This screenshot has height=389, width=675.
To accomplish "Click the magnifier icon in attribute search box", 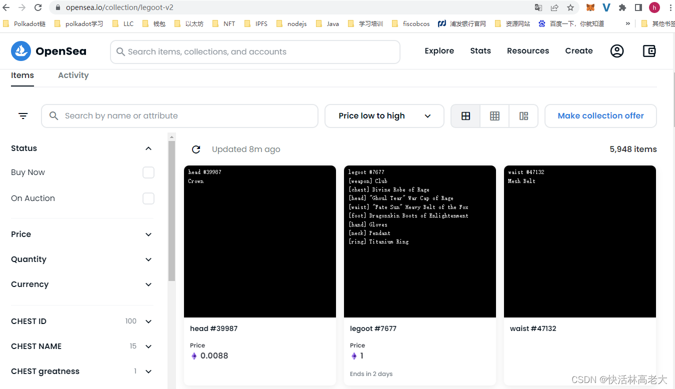I will [x=54, y=116].
